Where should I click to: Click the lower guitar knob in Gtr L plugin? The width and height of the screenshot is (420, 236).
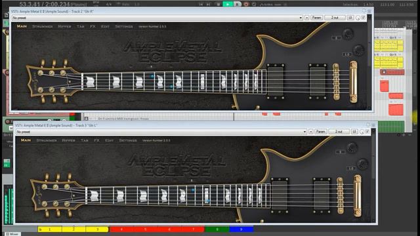pyautogui.click(x=362, y=164)
